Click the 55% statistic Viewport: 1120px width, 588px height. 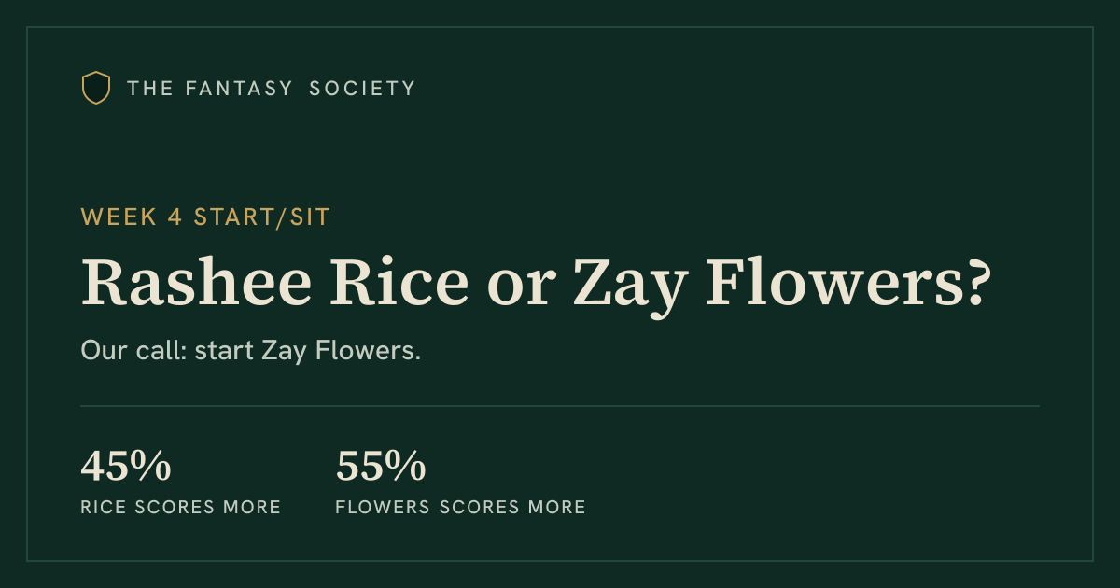pyautogui.click(x=381, y=466)
